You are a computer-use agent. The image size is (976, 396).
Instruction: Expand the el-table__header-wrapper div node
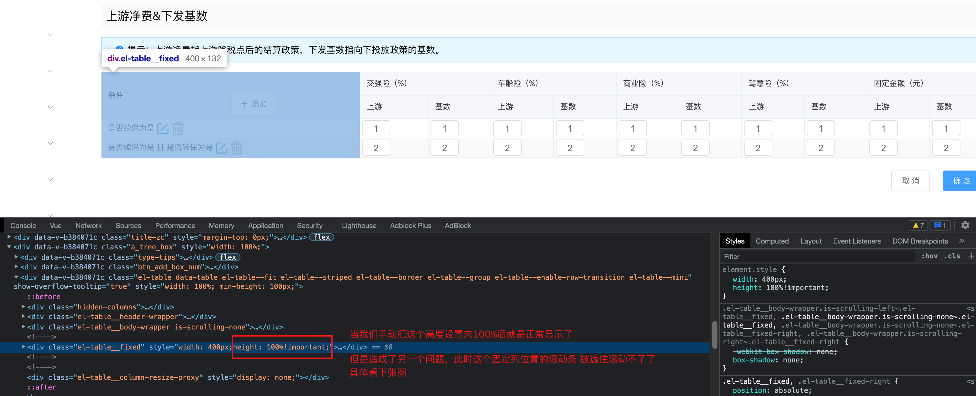pyautogui.click(x=23, y=317)
